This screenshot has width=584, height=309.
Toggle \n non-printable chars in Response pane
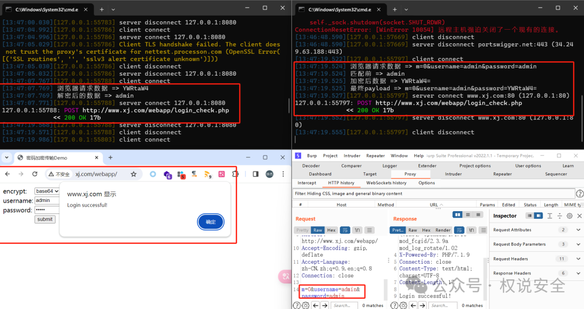472,230
